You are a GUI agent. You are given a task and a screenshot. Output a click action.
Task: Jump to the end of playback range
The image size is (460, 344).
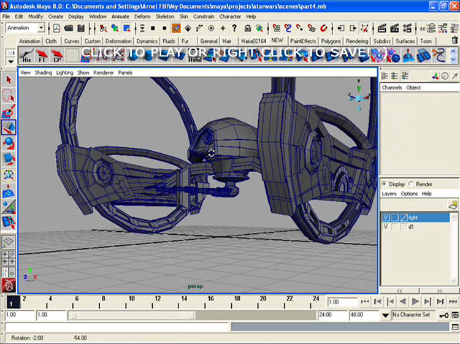coord(453,302)
